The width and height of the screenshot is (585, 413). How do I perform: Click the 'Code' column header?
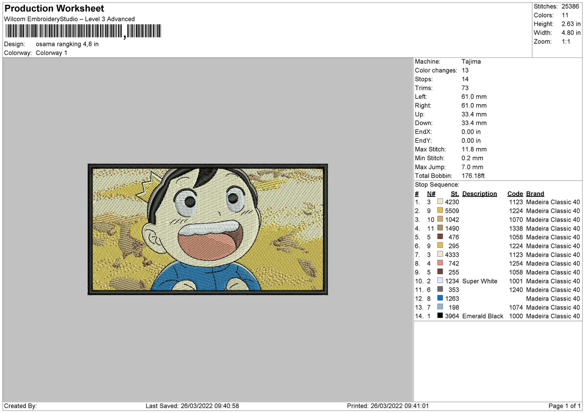[515, 194]
